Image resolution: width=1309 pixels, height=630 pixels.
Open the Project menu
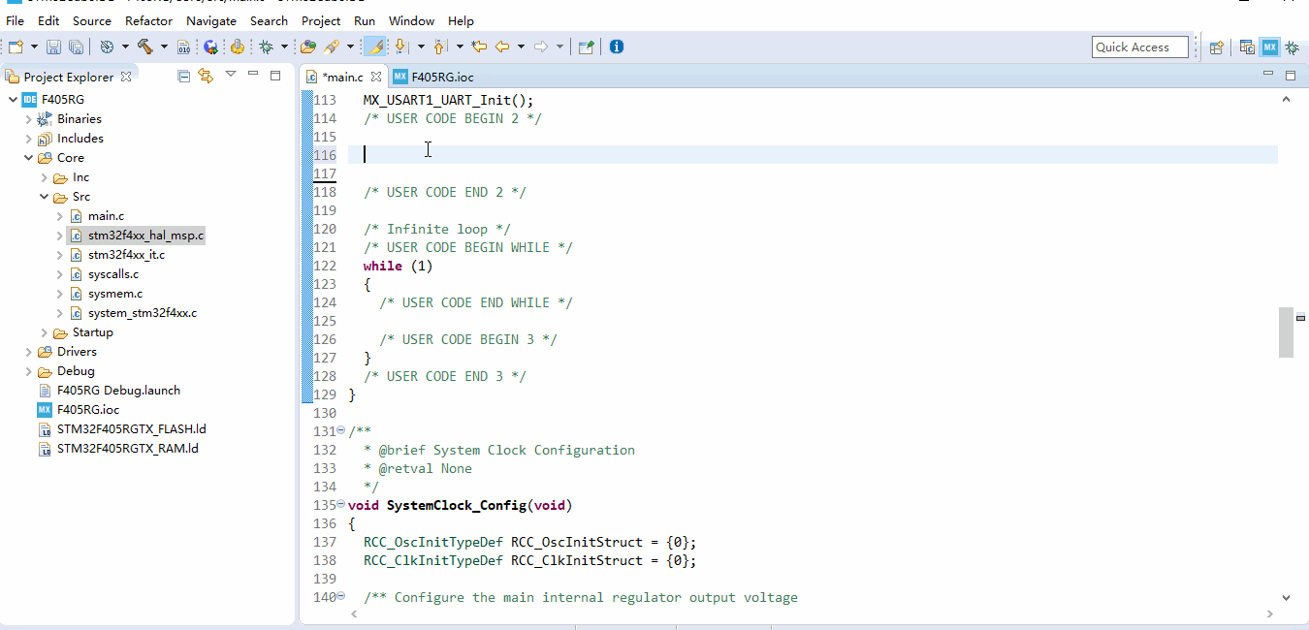click(x=320, y=20)
